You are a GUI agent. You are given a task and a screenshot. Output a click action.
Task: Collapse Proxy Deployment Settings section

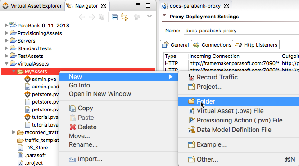(164, 16)
